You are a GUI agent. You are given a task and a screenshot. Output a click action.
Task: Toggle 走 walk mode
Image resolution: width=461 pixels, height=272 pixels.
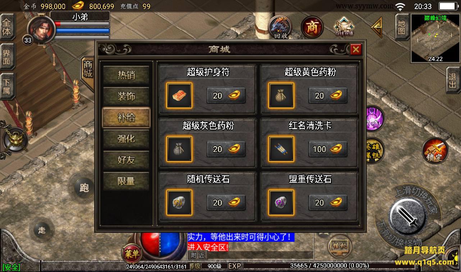[42, 230]
